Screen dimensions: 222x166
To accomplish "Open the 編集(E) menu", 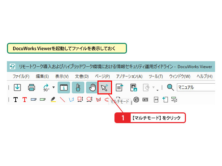I will point(42,76).
